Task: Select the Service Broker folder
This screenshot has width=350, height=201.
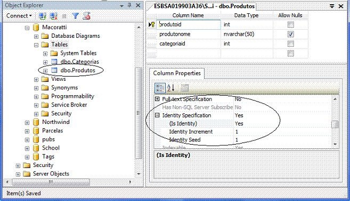Action: coord(69,105)
